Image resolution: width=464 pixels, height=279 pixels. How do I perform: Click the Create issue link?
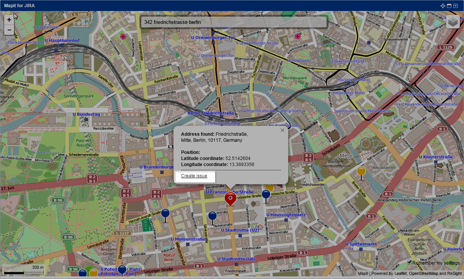(194, 176)
